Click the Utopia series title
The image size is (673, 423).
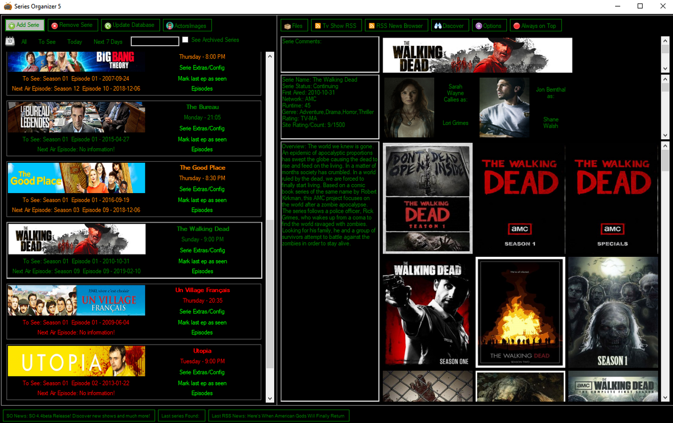202,351
